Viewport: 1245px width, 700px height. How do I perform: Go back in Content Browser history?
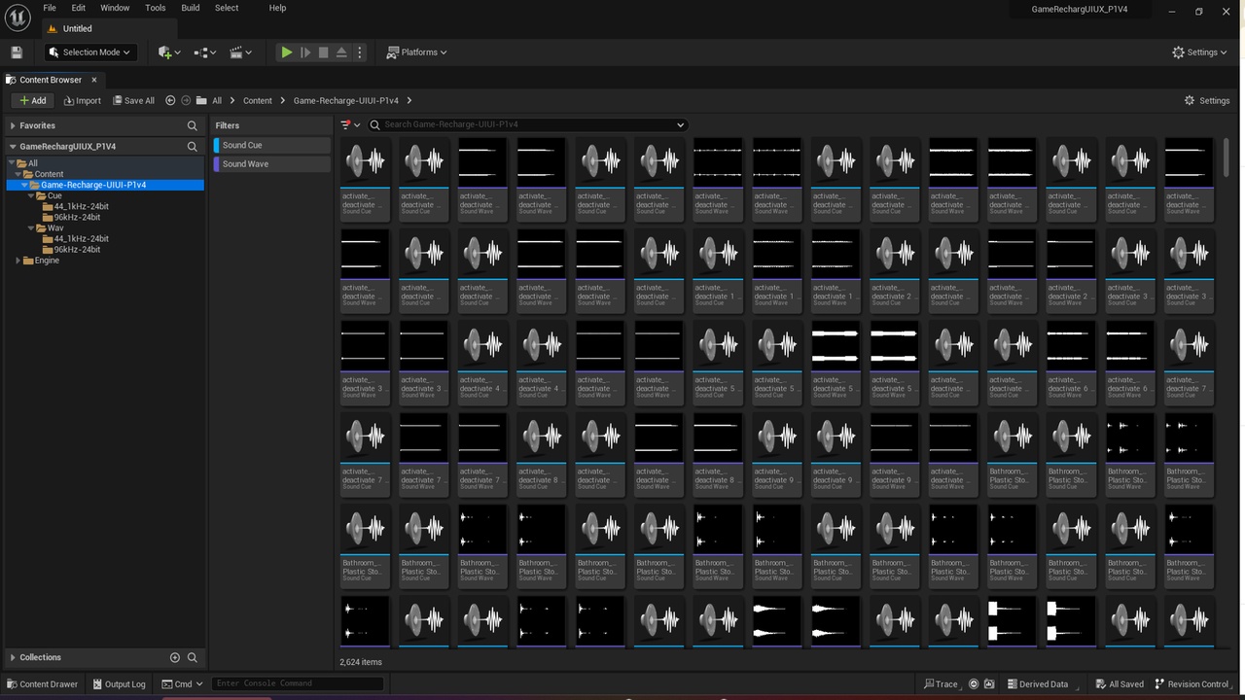[x=170, y=100]
